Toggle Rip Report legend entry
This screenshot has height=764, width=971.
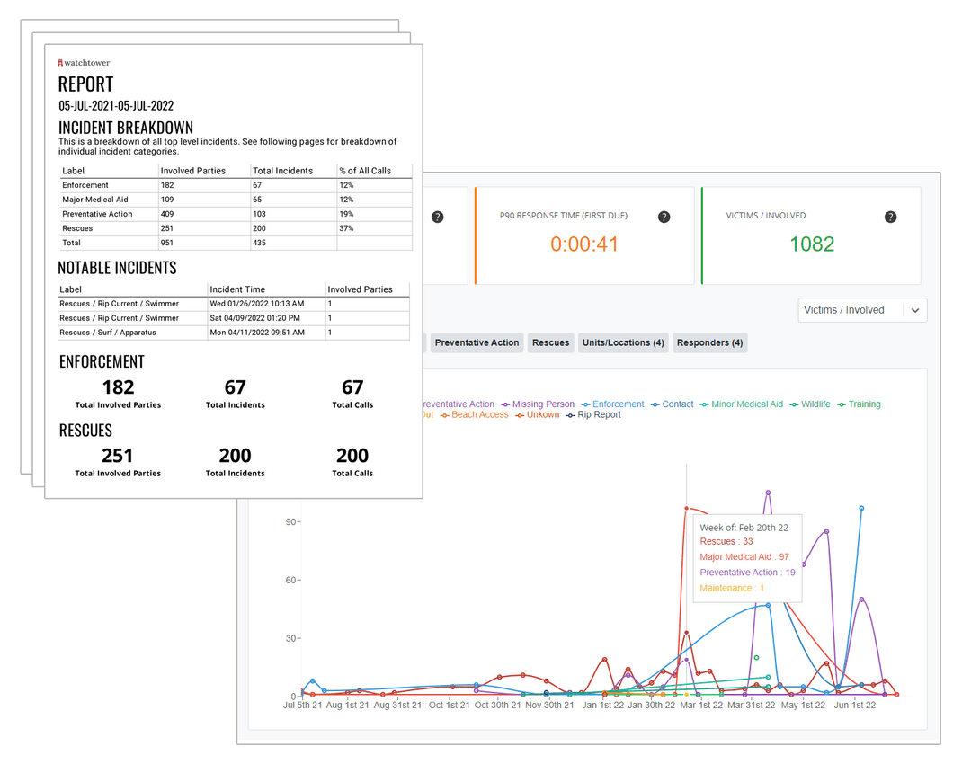593,415
